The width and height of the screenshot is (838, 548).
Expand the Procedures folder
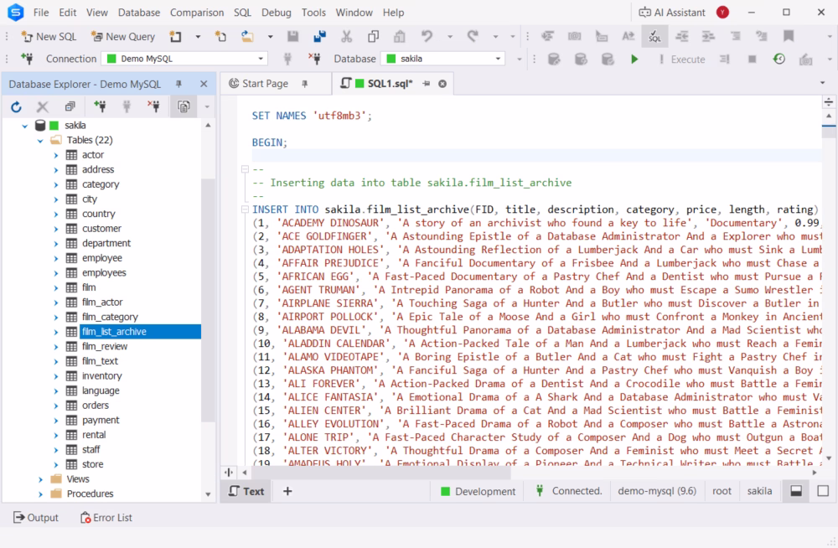click(40, 494)
